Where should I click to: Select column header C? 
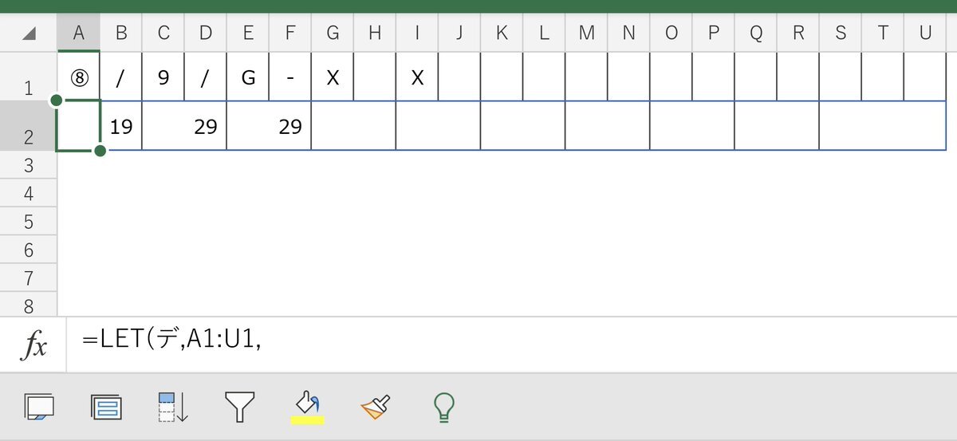pyautogui.click(x=163, y=33)
